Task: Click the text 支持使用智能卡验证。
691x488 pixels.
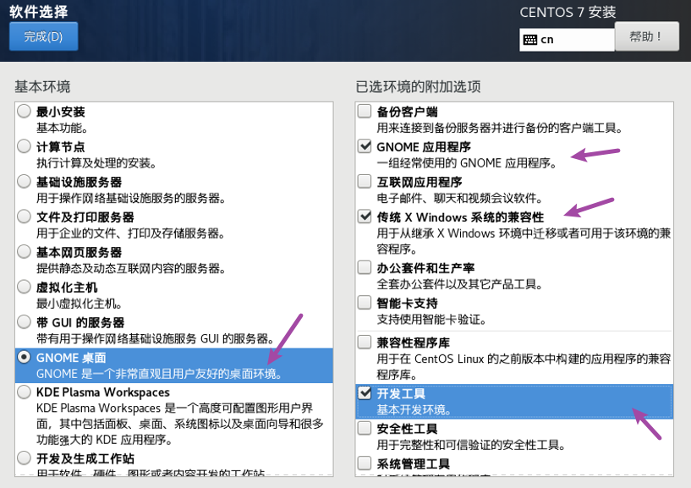Action: pyautogui.click(x=431, y=319)
